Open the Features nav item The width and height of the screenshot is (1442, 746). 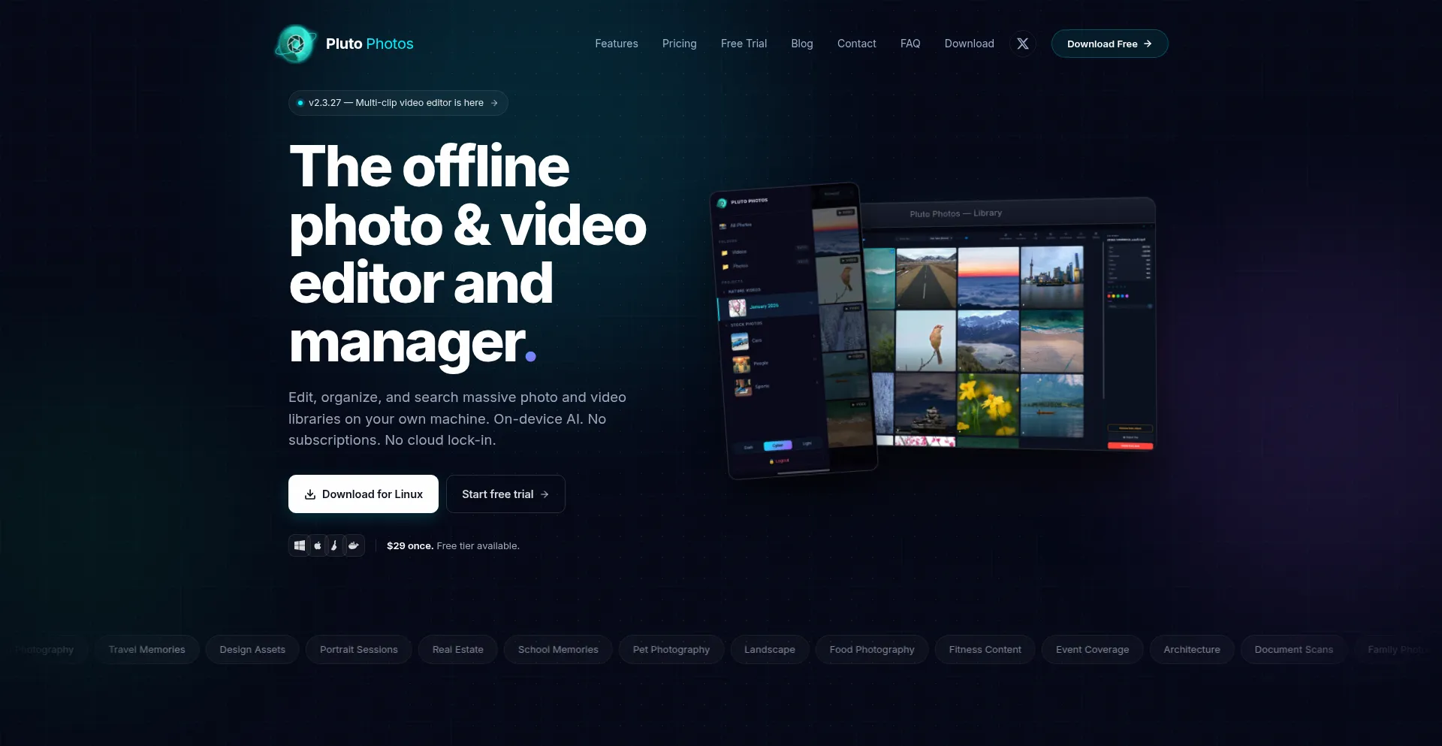pyautogui.click(x=617, y=44)
